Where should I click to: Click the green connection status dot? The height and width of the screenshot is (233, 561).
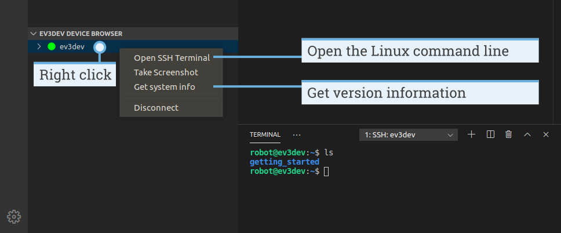tap(52, 46)
